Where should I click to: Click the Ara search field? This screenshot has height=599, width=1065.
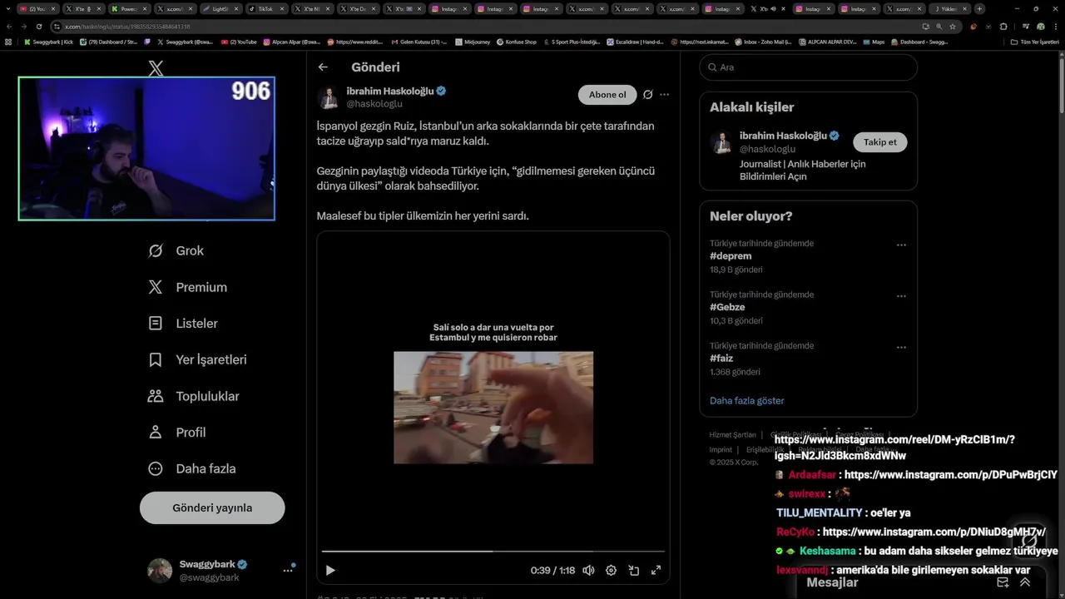click(x=808, y=67)
